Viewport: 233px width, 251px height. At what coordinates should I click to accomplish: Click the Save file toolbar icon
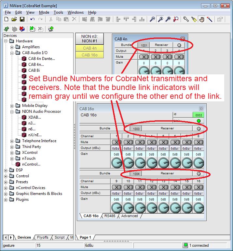22,19
